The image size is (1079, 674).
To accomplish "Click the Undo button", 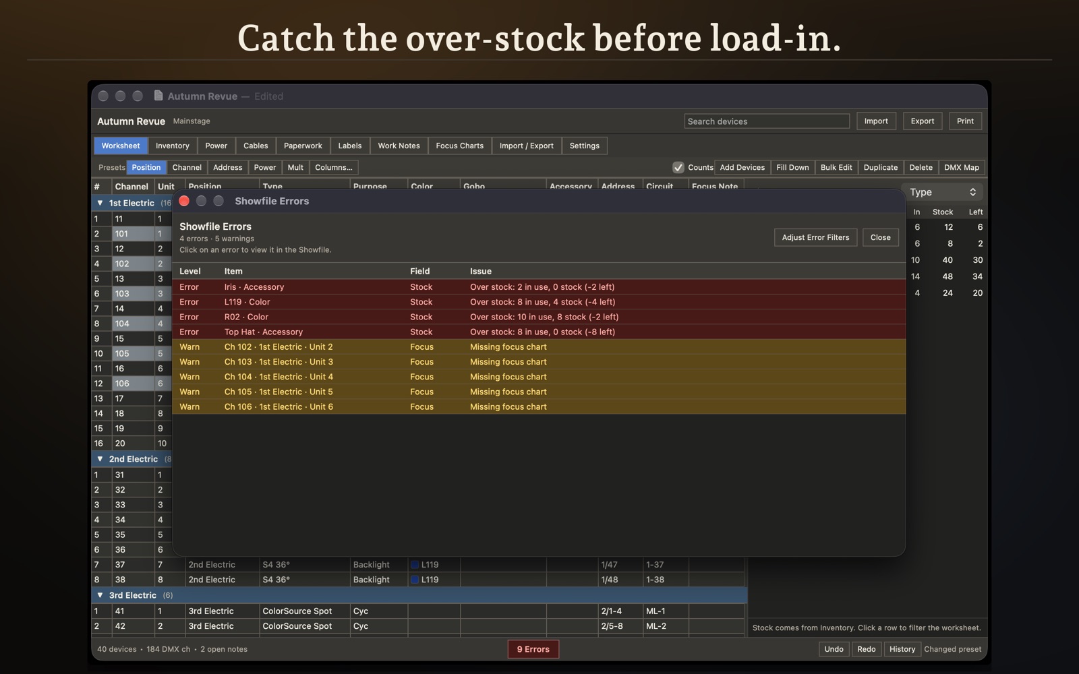I will pos(834,649).
